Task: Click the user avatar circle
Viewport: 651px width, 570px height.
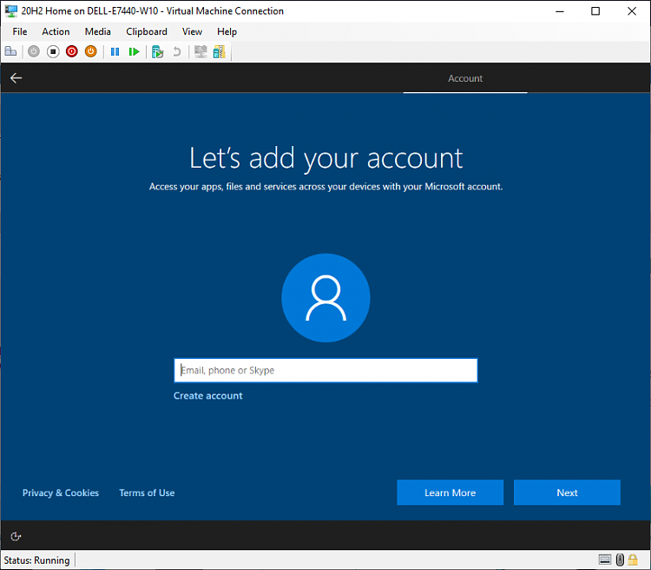Action: 325,298
